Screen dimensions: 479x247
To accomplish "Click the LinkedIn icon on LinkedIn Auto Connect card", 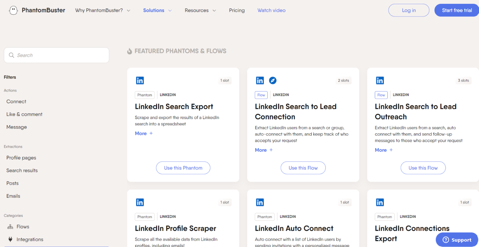I will (x=260, y=202).
